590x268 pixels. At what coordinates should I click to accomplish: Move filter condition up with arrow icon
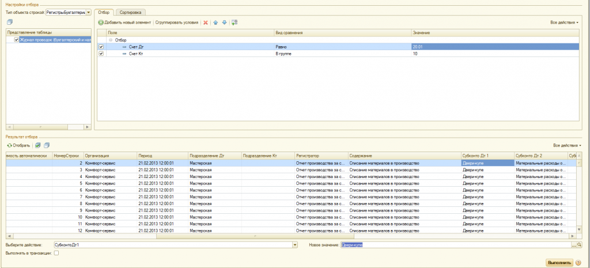215,22
